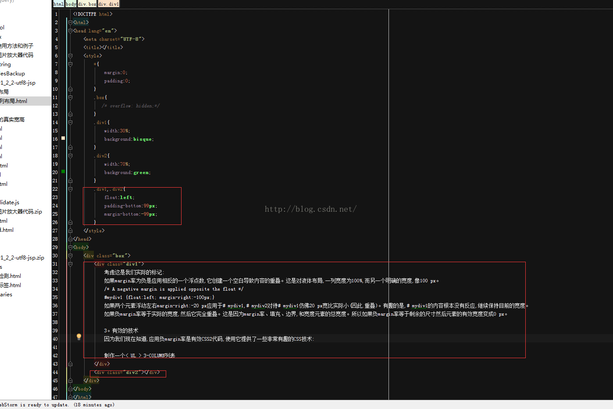613x409 pixels.
Task: Select 标签.html file in project list
Action: tap(11, 285)
